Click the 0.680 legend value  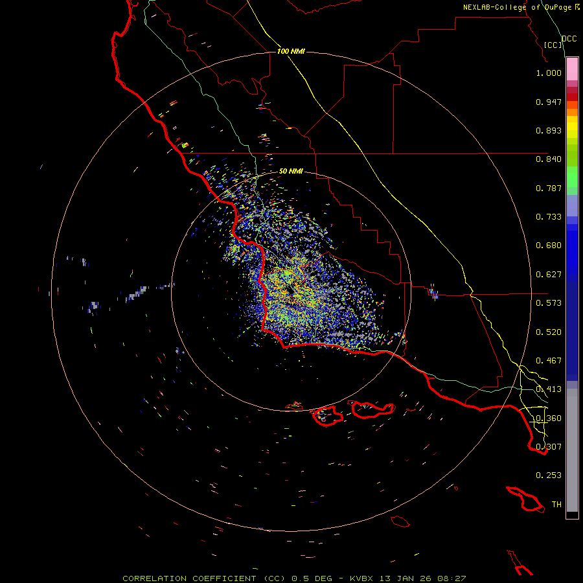549,246
